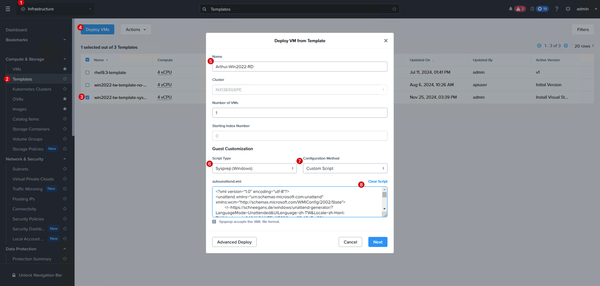
Task: Open the settings gear icon
Action: coord(568,9)
